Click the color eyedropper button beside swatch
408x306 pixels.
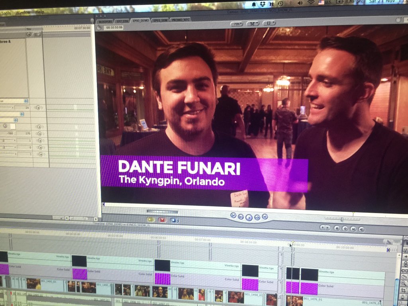[x=5, y=126]
